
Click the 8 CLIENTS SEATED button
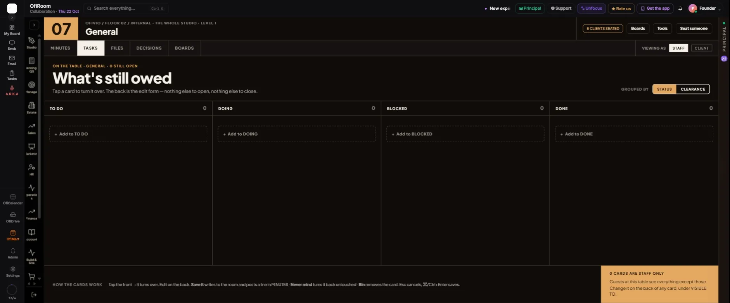pyautogui.click(x=603, y=28)
